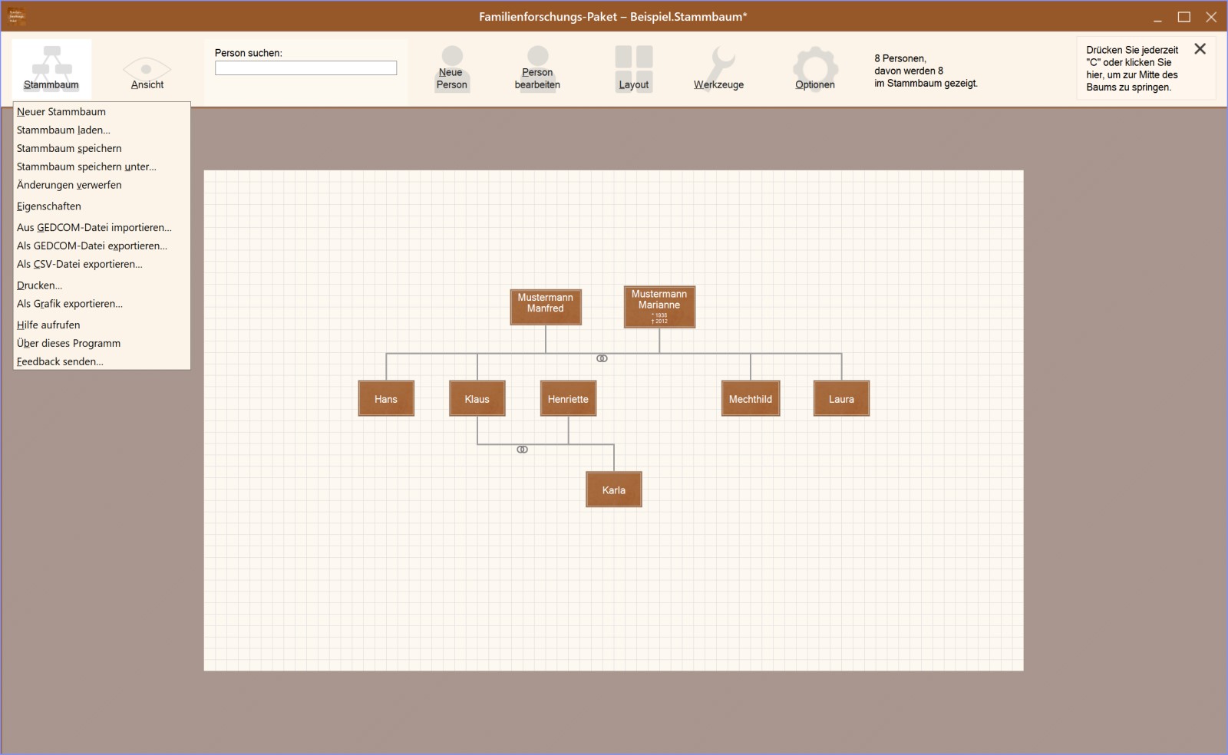Click marriage rings symbol below Klaus
The height and width of the screenshot is (755, 1228).
click(523, 450)
